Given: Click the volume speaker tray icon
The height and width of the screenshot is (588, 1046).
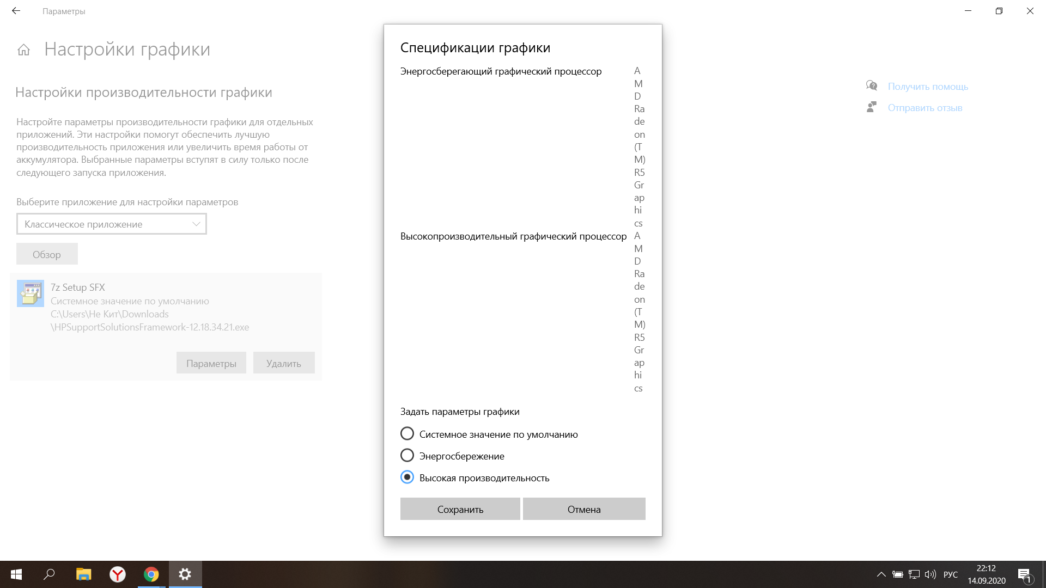Looking at the screenshot, I should click(930, 574).
